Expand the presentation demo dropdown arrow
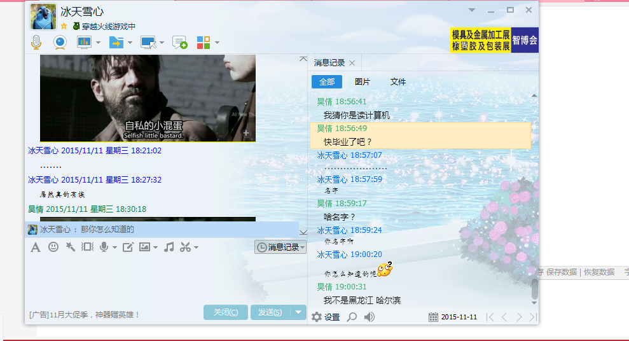The height and width of the screenshot is (341, 629). pos(99,43)
